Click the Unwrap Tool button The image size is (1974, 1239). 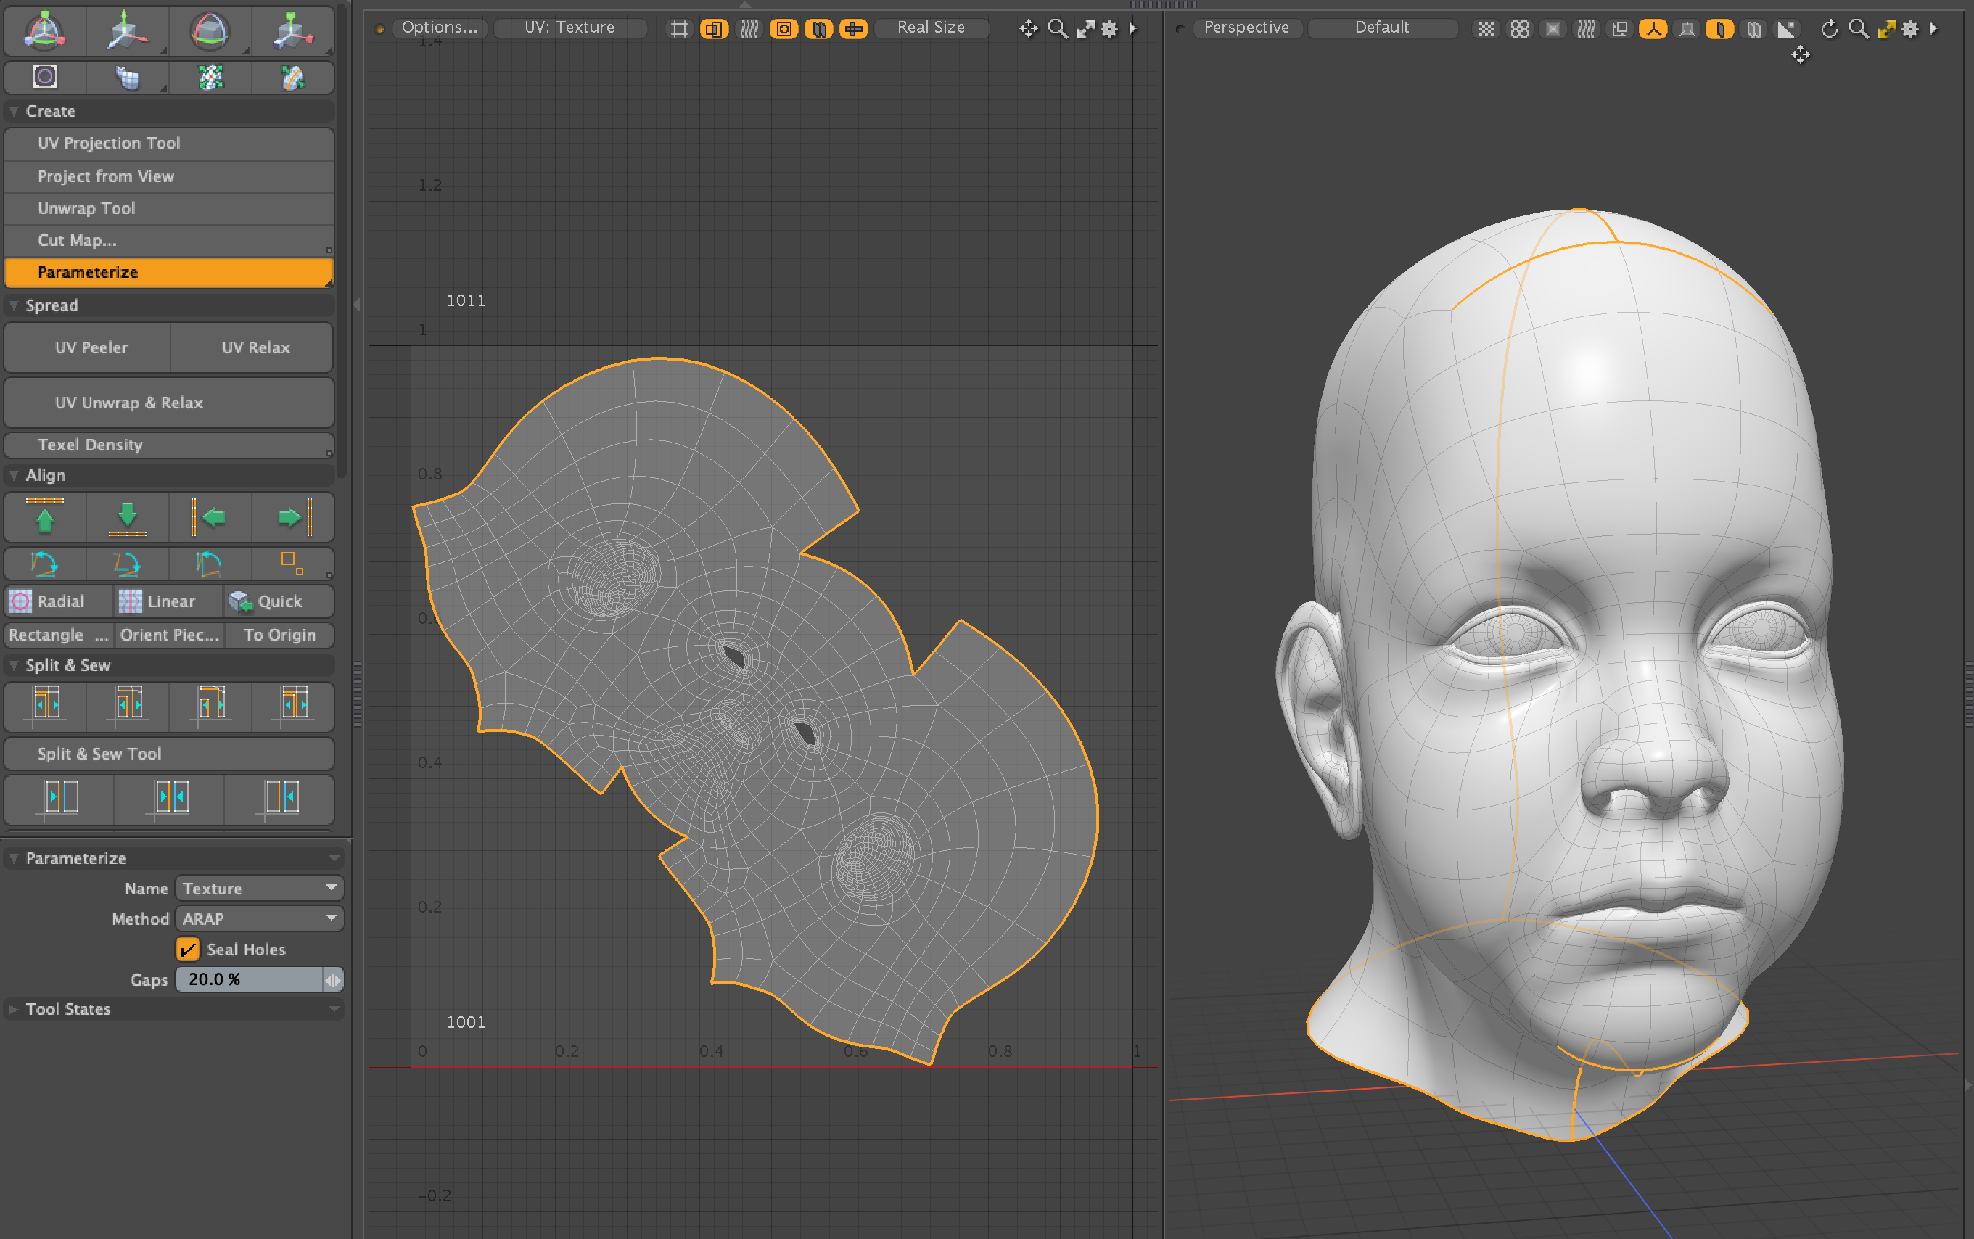click(x=86, y=208)
